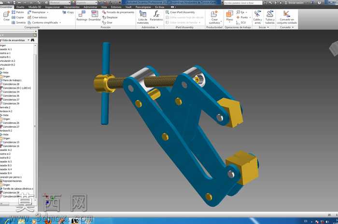Image resolution: width=338 pixels, height=224 pixels.
Task: Click Crear sustitutos tool
Action: click(x=214, y=17)
